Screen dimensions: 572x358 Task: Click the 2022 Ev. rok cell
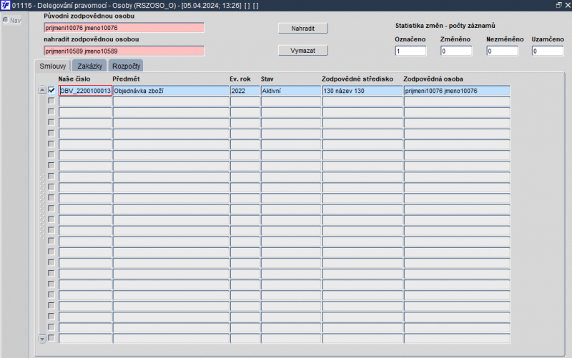click(245, 91)
